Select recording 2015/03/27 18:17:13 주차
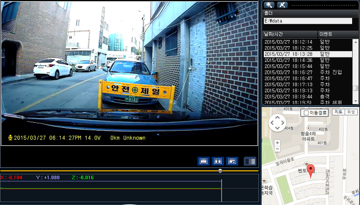 pos(308,84)
